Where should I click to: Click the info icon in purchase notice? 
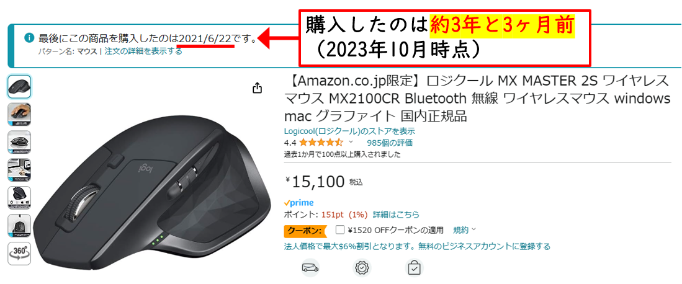coord(29,38)
